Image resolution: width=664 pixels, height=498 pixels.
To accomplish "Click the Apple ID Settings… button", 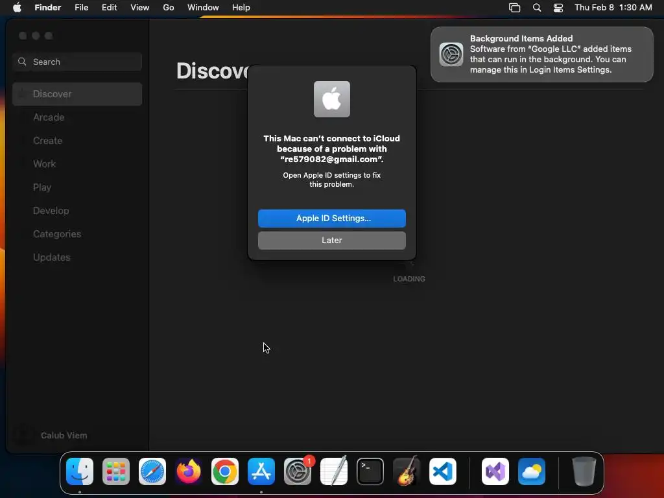I will tap(332, 218).
